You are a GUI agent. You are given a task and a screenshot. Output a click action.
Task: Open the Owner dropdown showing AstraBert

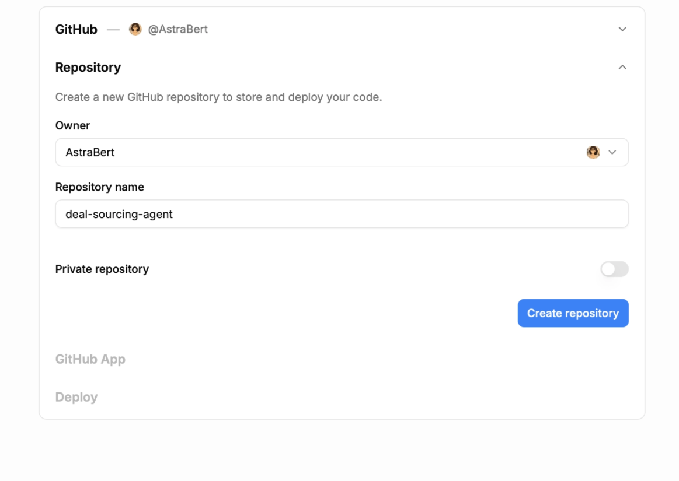click(x=342, y=152)
